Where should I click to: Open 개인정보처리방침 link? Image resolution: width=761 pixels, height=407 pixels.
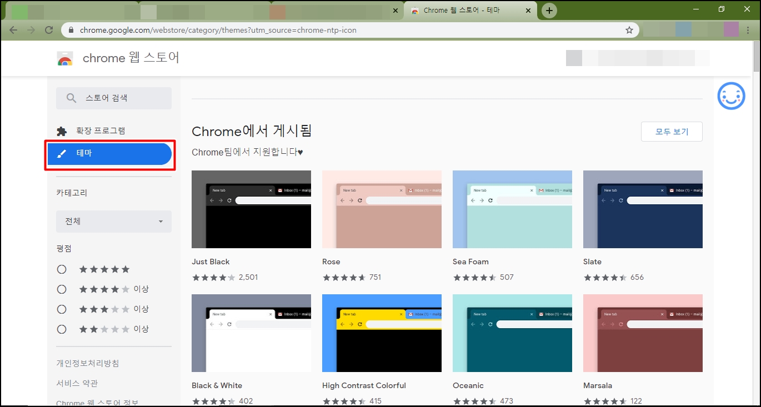click(88, 364)
